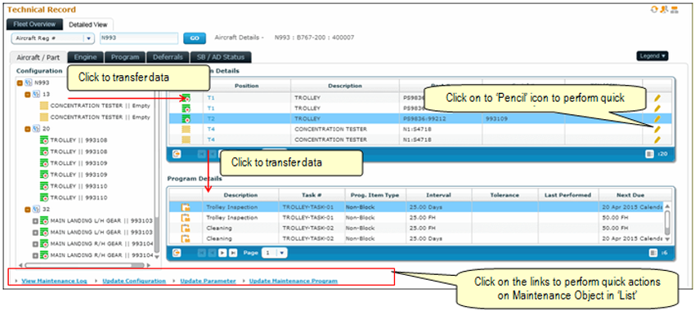Click the Tolerance column header
The image size is (695, 315).
tap(504, 195)
